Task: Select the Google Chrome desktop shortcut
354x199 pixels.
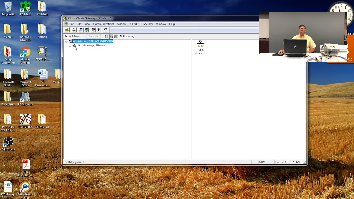Action: coord(25,56)
